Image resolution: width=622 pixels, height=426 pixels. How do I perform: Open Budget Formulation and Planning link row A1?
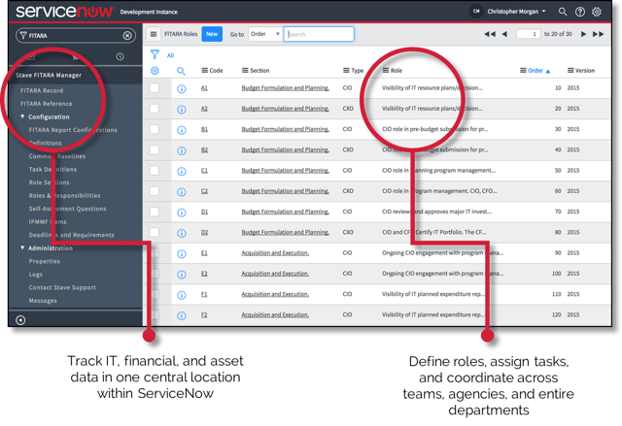285,88
